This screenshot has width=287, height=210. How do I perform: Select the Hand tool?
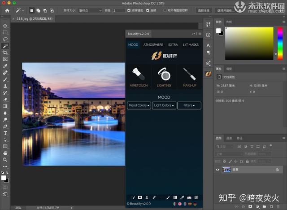[x=5, y=153]
